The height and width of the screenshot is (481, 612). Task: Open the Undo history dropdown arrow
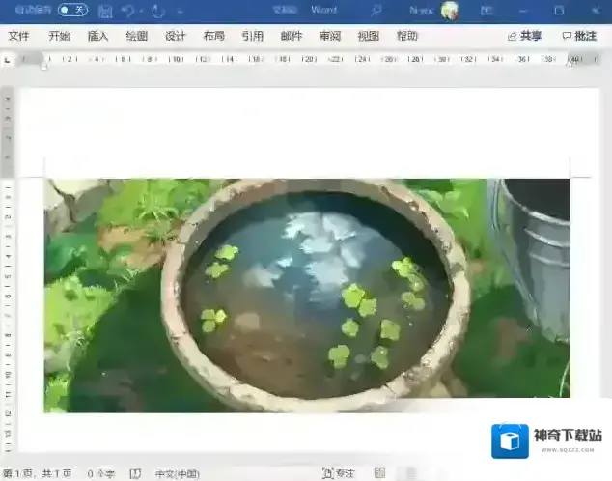[141, 11]
